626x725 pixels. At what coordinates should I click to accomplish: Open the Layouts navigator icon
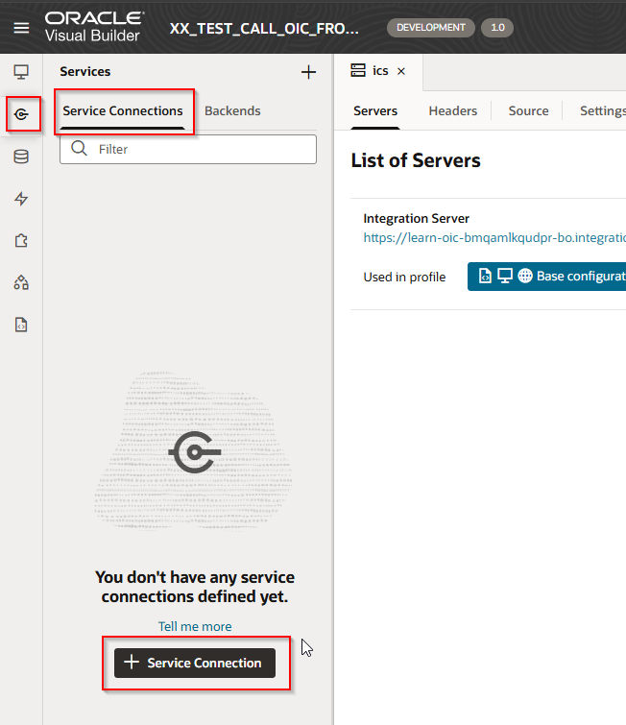[21, 282]
